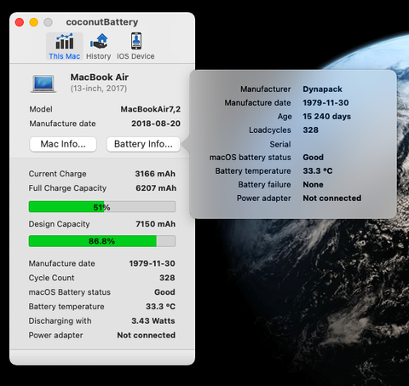Click the MacBook Air laptop icon
Screen dimensions: 409x386
(43, 84)
